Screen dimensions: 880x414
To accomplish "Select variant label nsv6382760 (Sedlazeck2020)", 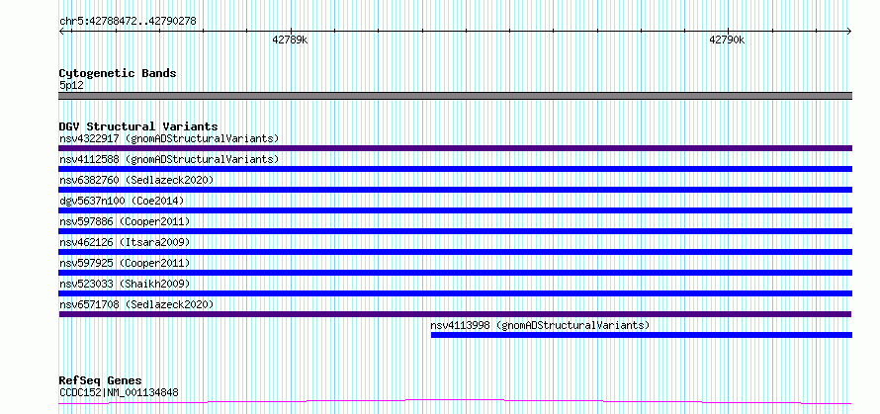I will click(x=136, y=180).
